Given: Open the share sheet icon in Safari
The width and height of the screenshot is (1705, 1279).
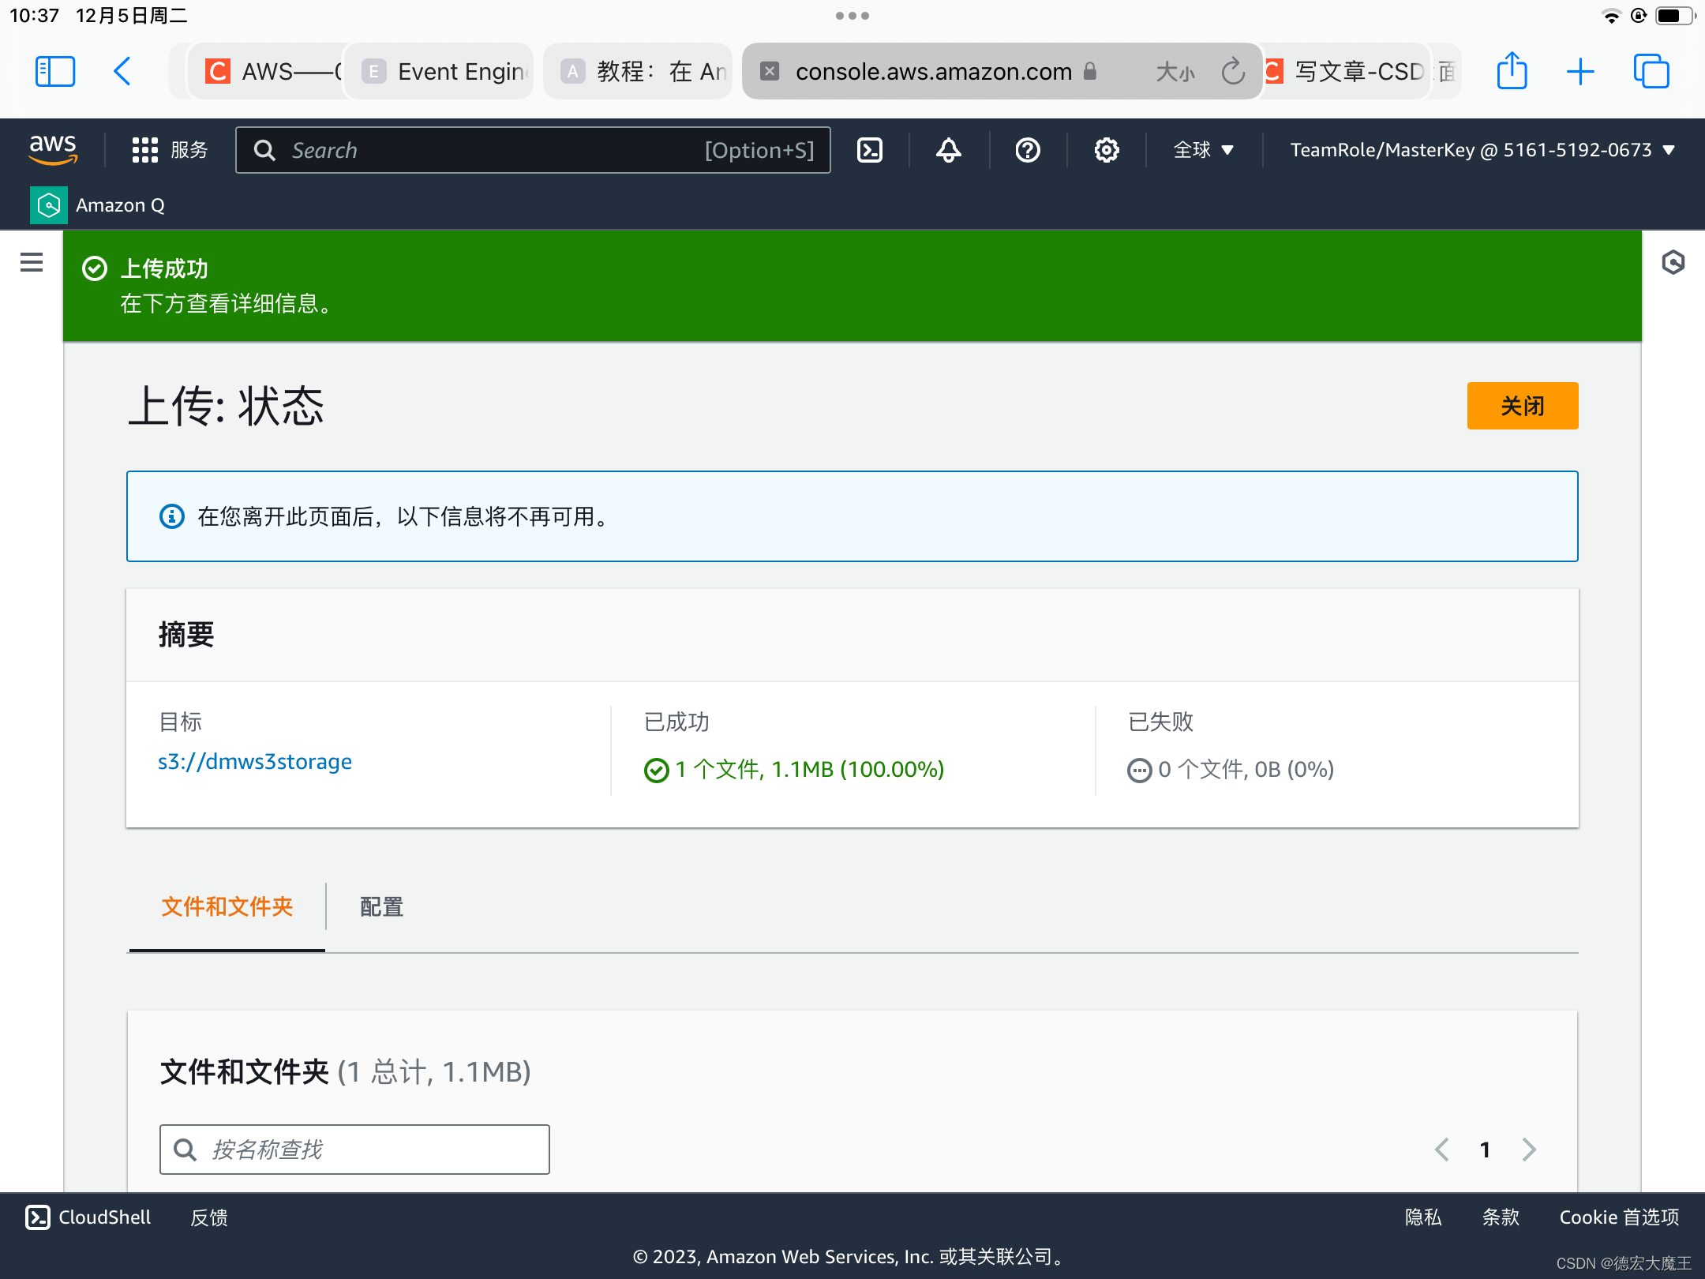Looking at the screenshot, I should (1512, 71).
